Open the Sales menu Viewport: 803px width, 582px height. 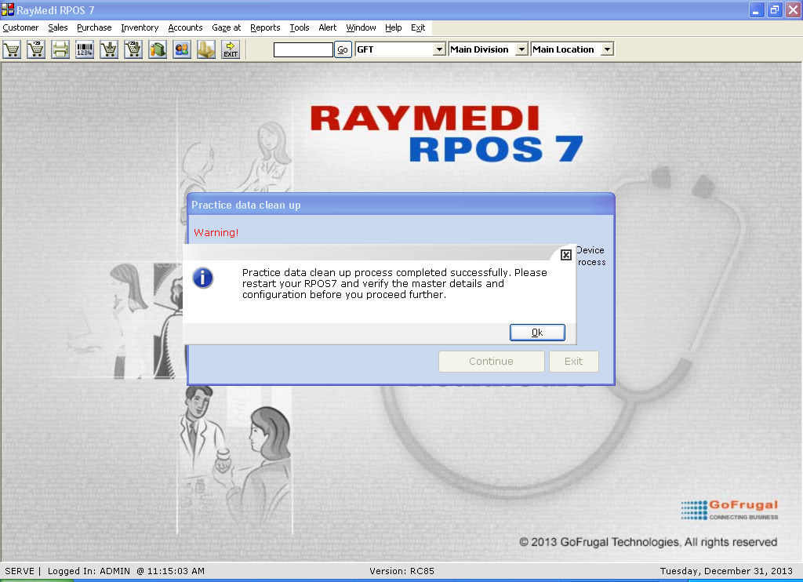(x=58, y=27)
